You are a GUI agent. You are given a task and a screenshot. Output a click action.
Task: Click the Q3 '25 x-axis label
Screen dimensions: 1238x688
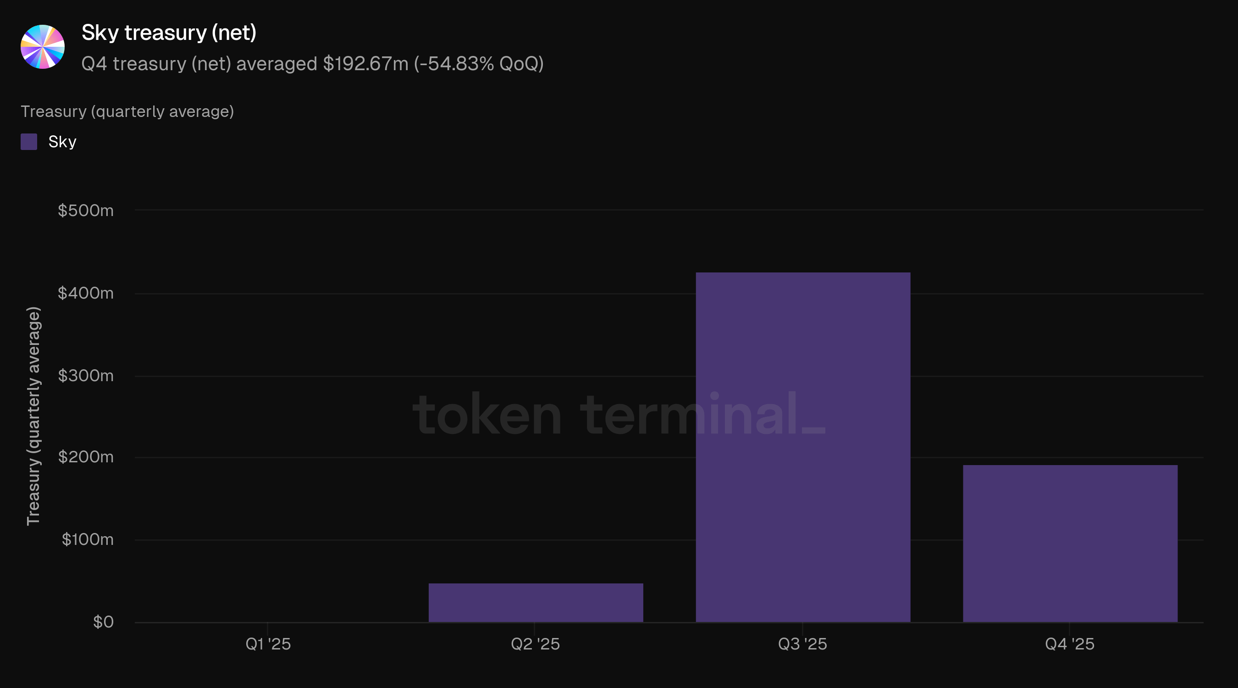point(802,644)
